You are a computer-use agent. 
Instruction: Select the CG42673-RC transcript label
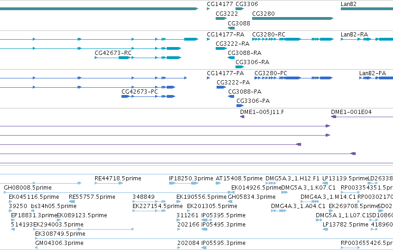coord(113,53)
